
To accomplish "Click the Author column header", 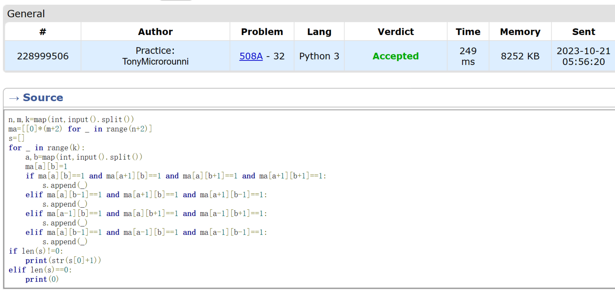I will (156, 31).
